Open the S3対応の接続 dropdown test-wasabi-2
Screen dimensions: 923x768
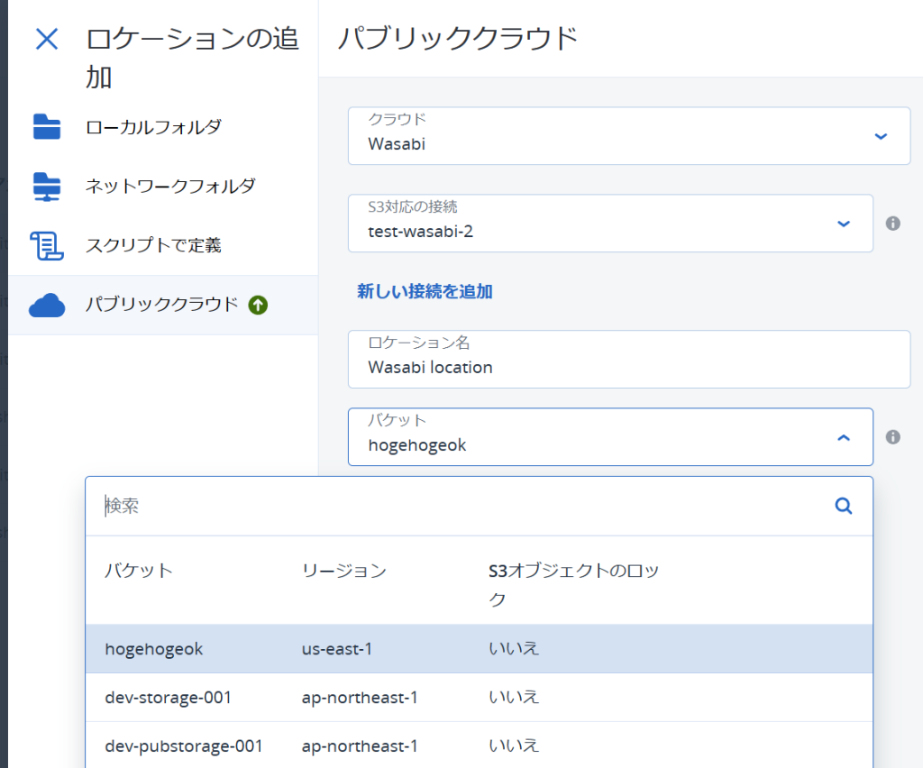pos(610,224)
